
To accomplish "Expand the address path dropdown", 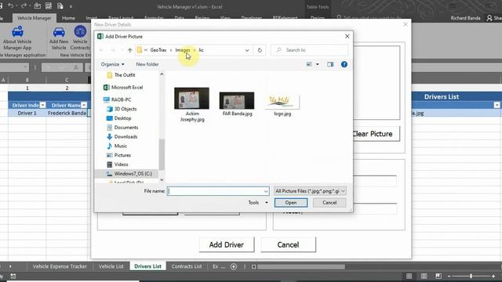I will [x=247, y=50].
